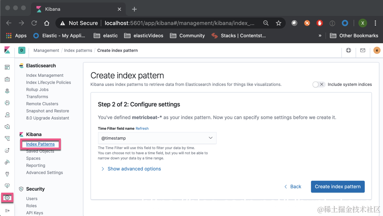Open the user avatar menu in Kibana header

377,50
